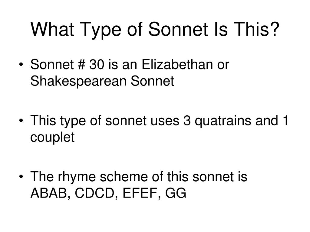Click the '# 30' text
310x232 pixels.
(91, 65)
